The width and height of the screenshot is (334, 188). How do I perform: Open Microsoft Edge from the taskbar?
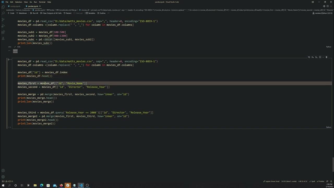click(42, 185)
